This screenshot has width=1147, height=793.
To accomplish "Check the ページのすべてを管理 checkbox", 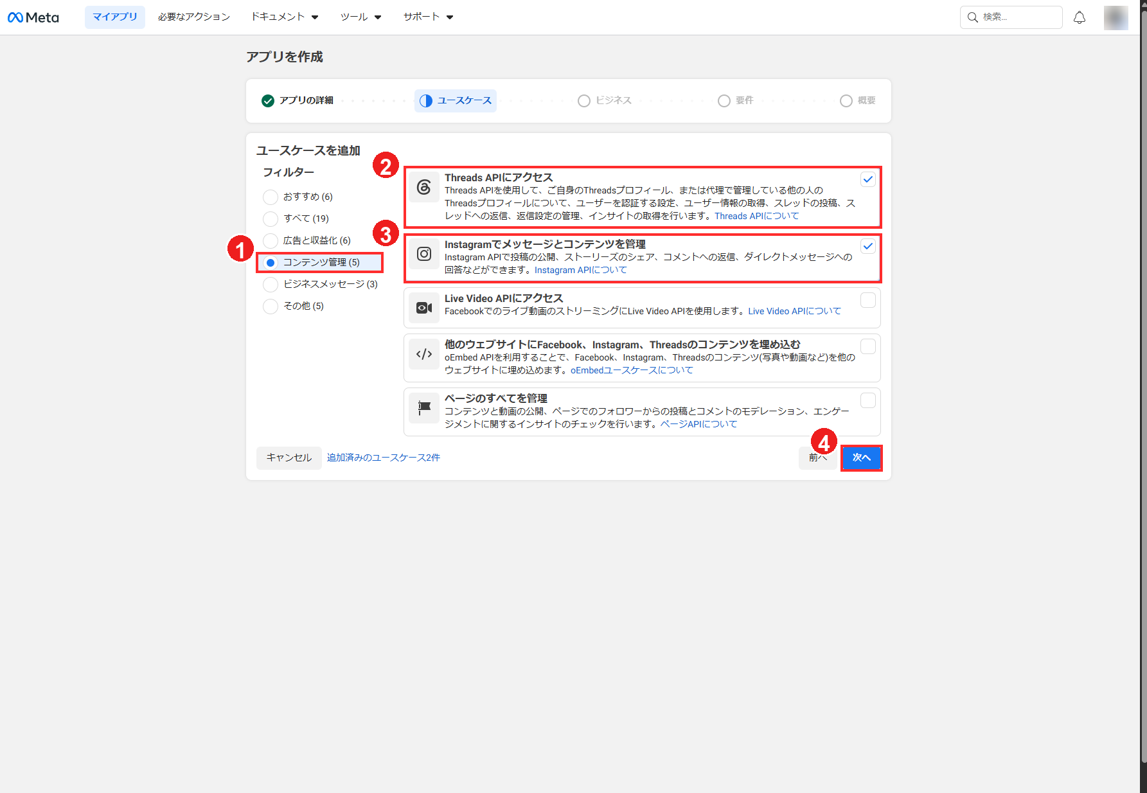I will (868, 400).
